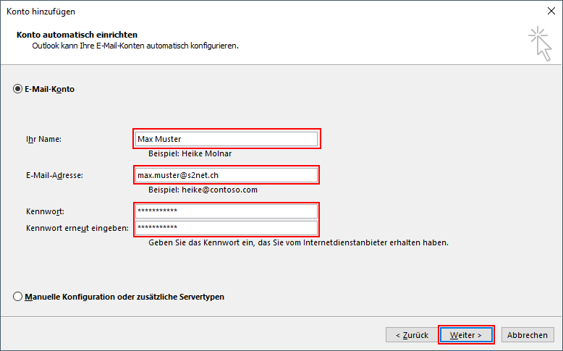Click the first Kennwort password field
Viewport: 563px width, 351px height.
(227, 211)
